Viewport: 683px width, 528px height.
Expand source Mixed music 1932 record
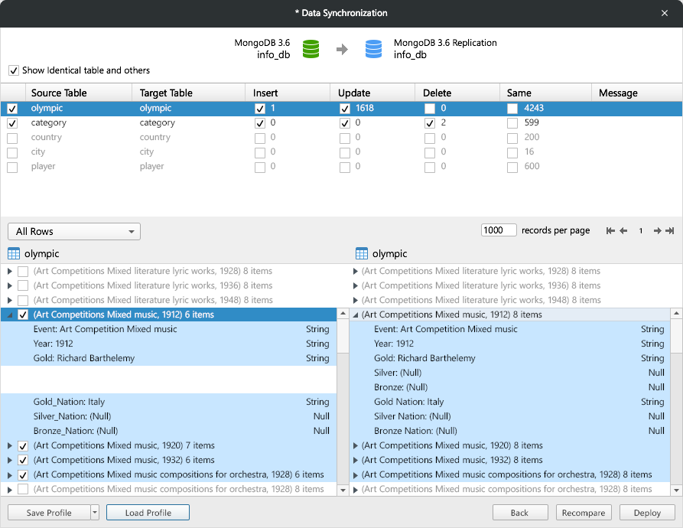(10, 460)
